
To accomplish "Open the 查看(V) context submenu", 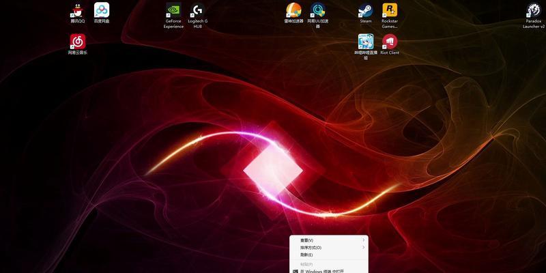I will click(x=329, y=240).
